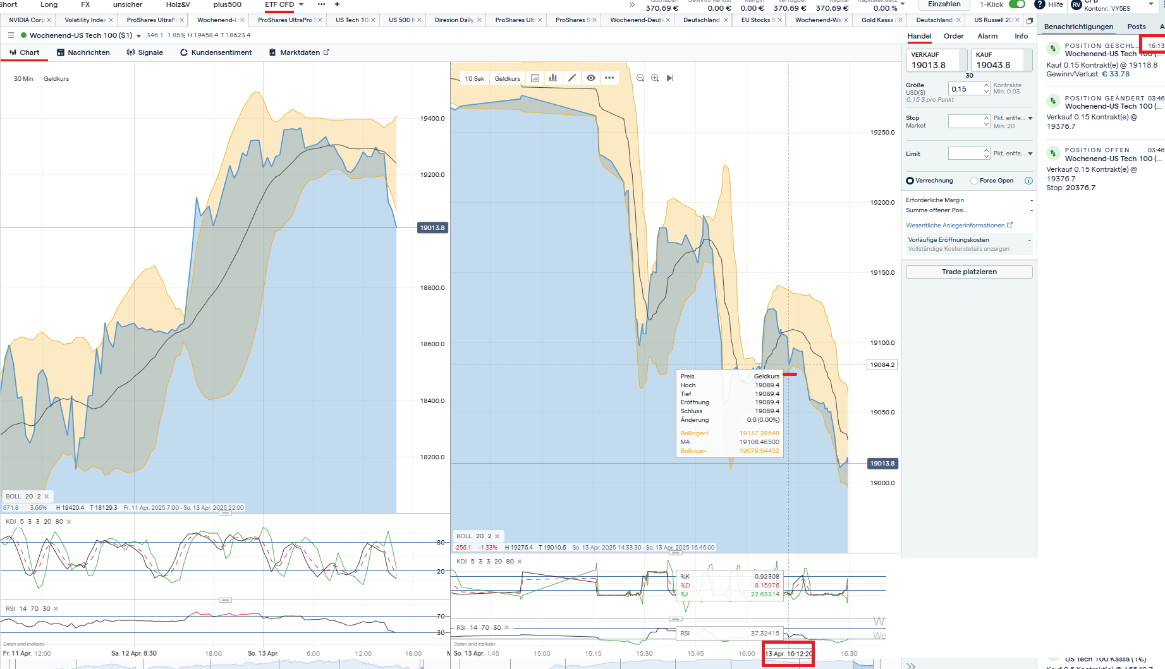Image resolution: width=1165 pixels, height=669 pixels.
Task: Open the Wesentliche Anlegerinformationen link
Action: (x=959, y=226)
